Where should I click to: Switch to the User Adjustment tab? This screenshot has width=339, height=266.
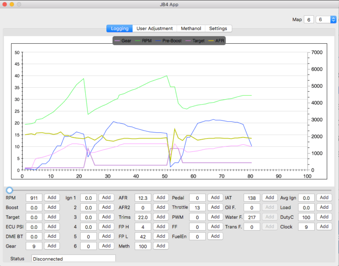tap(154, 28)
